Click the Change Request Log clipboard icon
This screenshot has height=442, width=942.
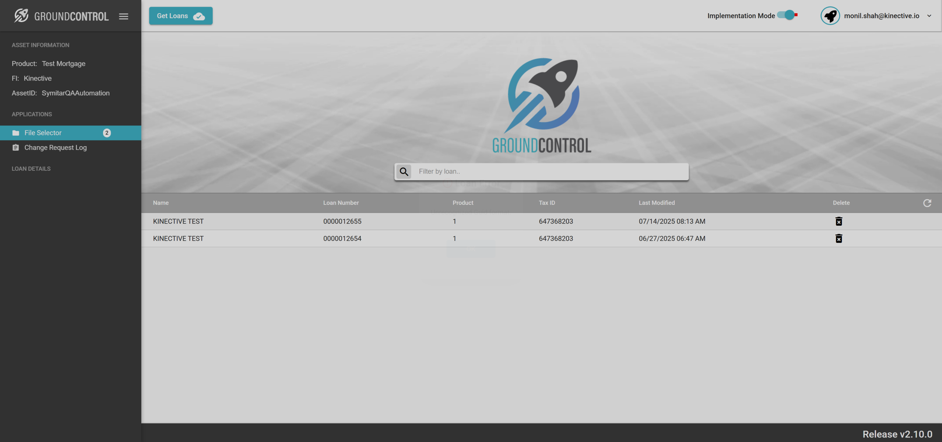(x=16, y=148)
